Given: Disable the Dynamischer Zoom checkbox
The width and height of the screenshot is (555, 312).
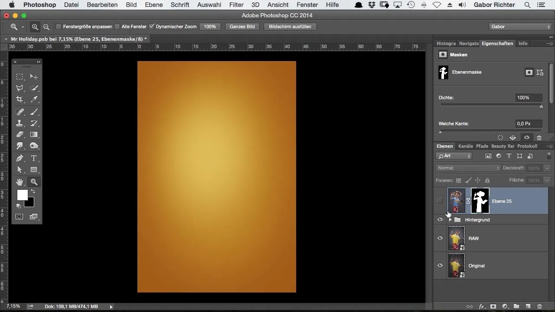Looking at the screenshot, I should (151, 27).
